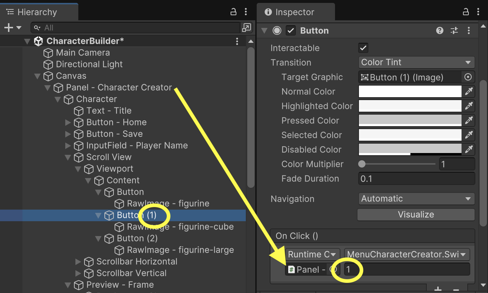The width and height of the screenshot is (488, 293).
Task: Open Button component preset settings icon
Action: [454, 30]
